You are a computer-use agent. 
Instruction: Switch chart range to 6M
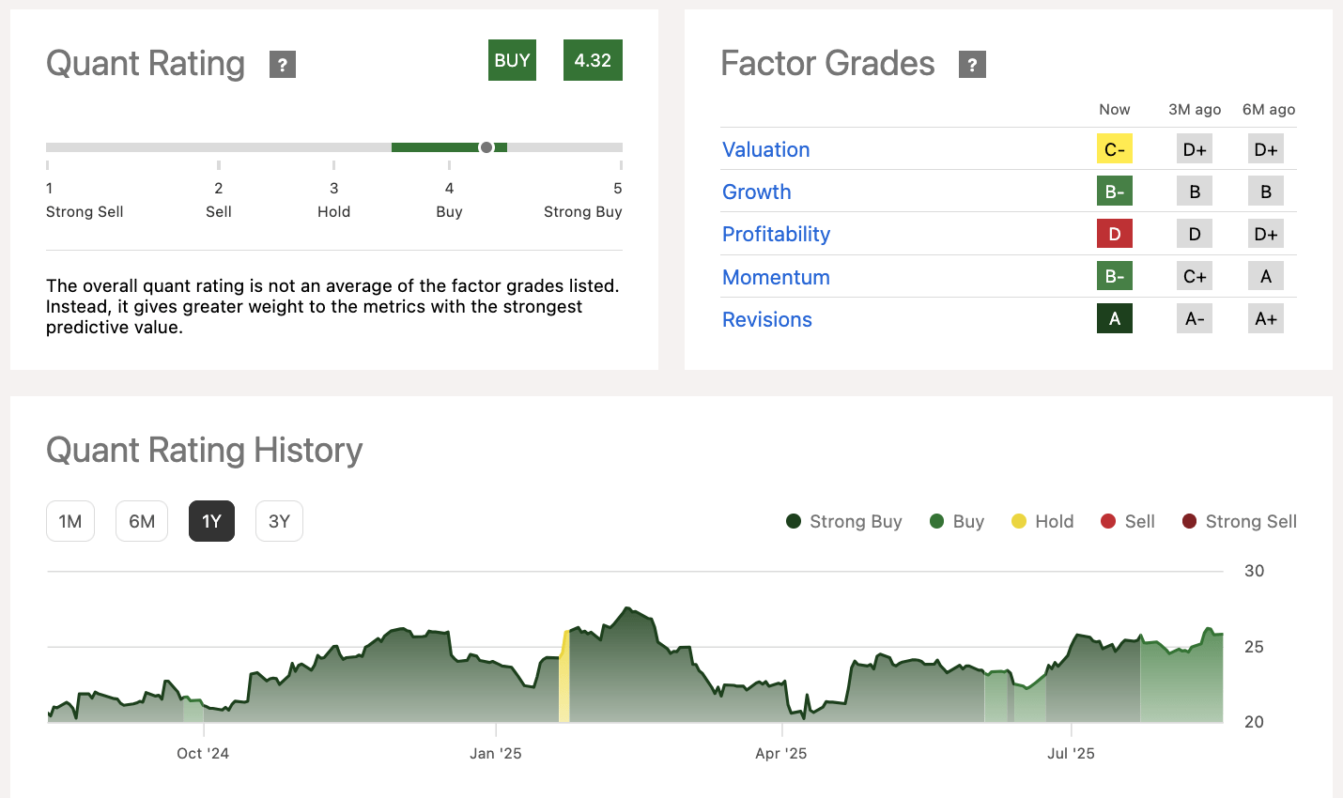[x=142, y=522]
